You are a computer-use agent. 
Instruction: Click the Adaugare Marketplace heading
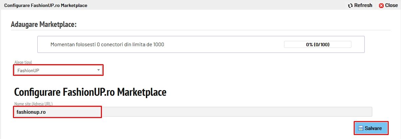coord(44,24)
